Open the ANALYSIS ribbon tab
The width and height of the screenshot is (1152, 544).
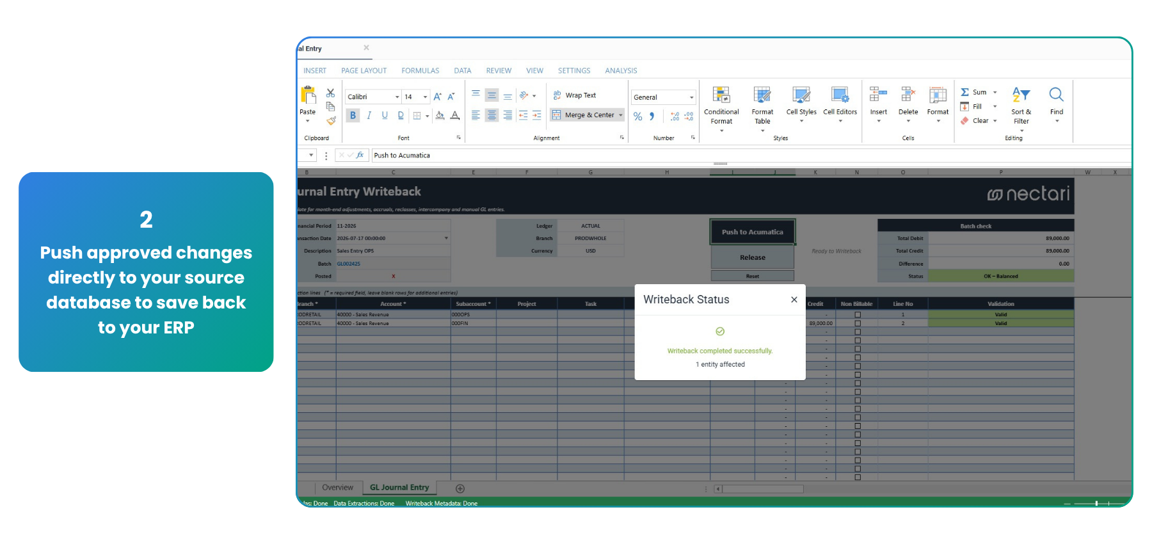pyautogui.click(x=621, y=70)
